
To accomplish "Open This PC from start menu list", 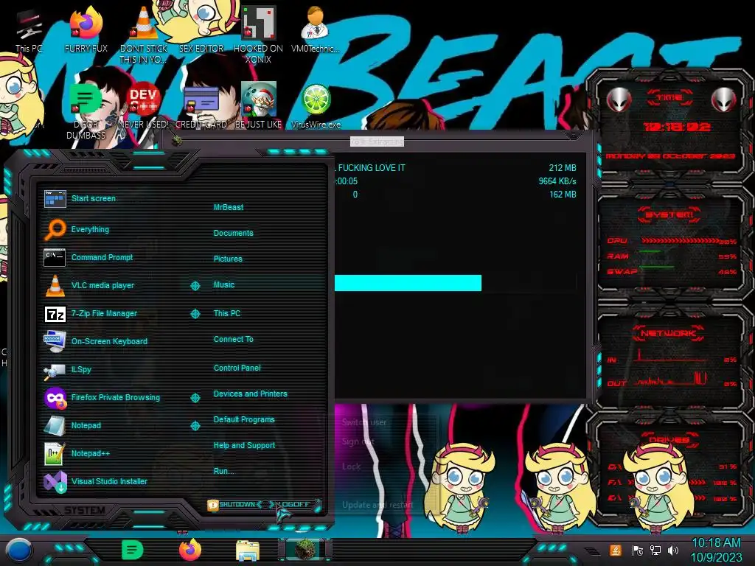I will tap(227, 313).
